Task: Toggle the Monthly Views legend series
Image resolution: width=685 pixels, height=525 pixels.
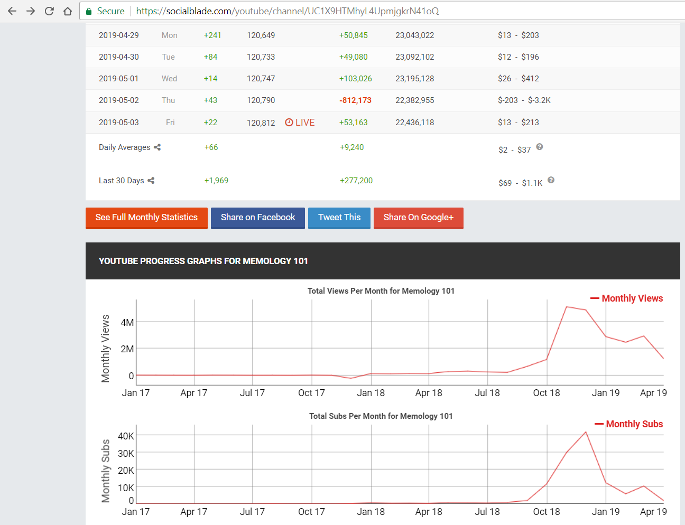Action: 626,298
